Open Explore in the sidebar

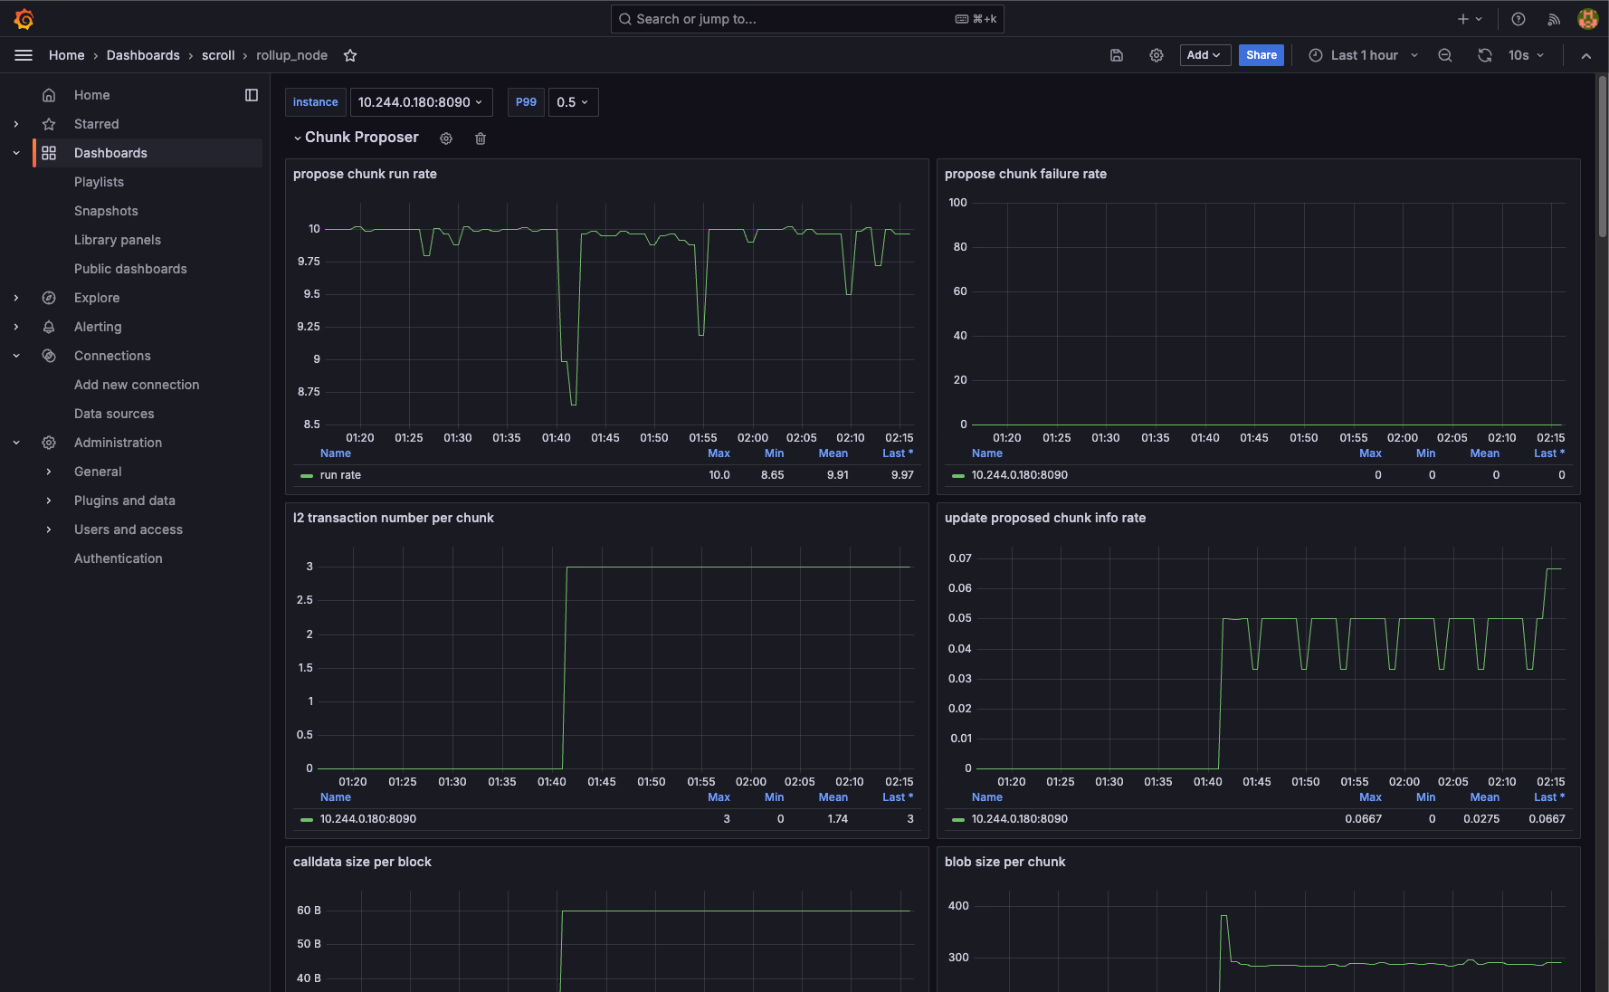pos(97,298)
